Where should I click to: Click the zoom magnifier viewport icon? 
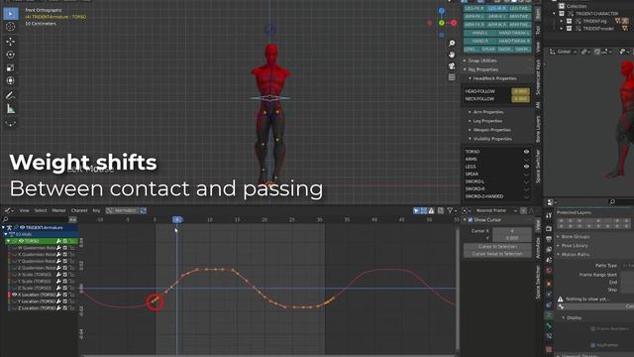(452, 43)
